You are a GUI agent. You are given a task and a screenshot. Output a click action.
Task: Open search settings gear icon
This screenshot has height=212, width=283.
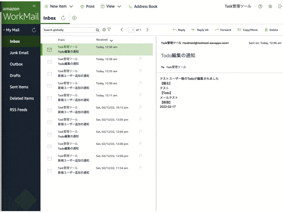click(104, 30)
